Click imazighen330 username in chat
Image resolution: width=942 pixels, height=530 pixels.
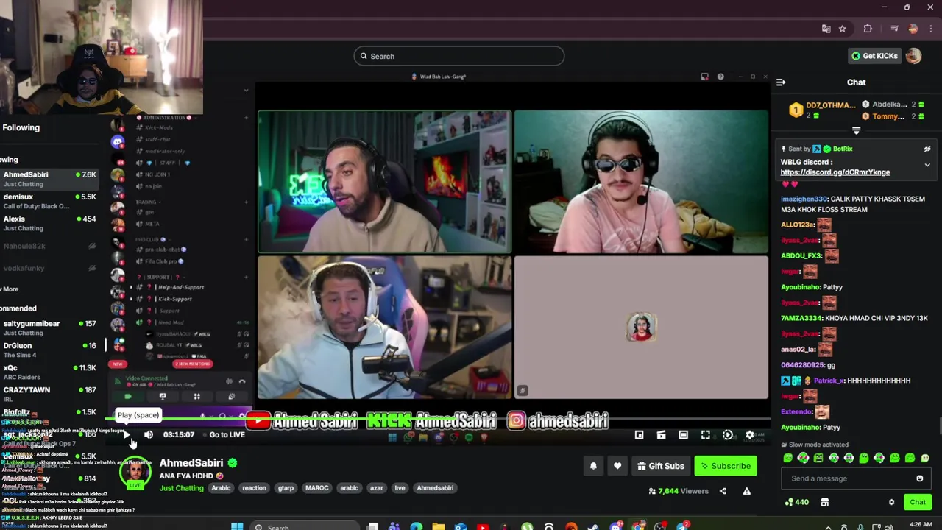coord(804,199)
